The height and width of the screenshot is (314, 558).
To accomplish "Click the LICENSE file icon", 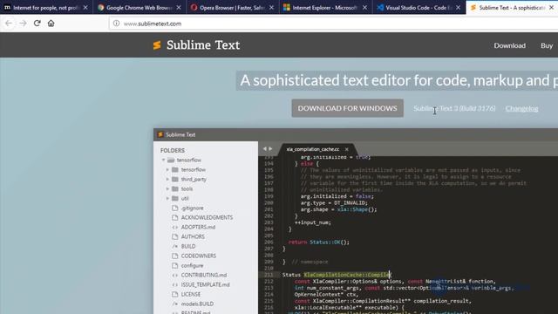I will [x=175, y=295].
